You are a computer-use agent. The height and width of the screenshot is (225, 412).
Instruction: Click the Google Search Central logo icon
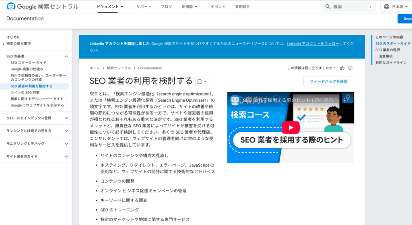click(11, 6)
